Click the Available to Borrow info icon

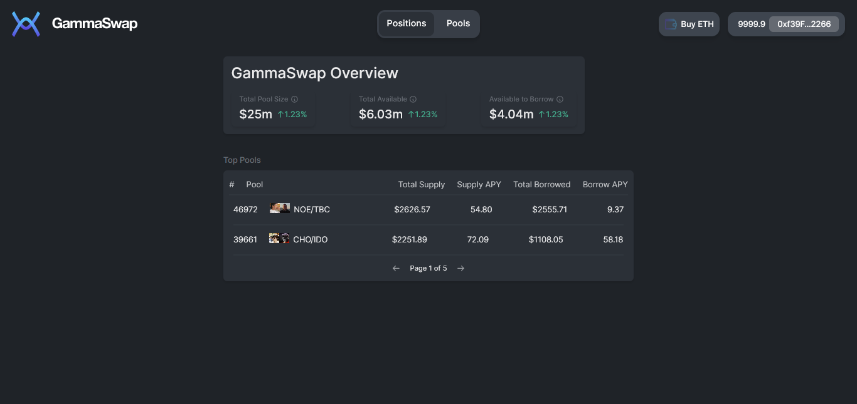[560, 99]
